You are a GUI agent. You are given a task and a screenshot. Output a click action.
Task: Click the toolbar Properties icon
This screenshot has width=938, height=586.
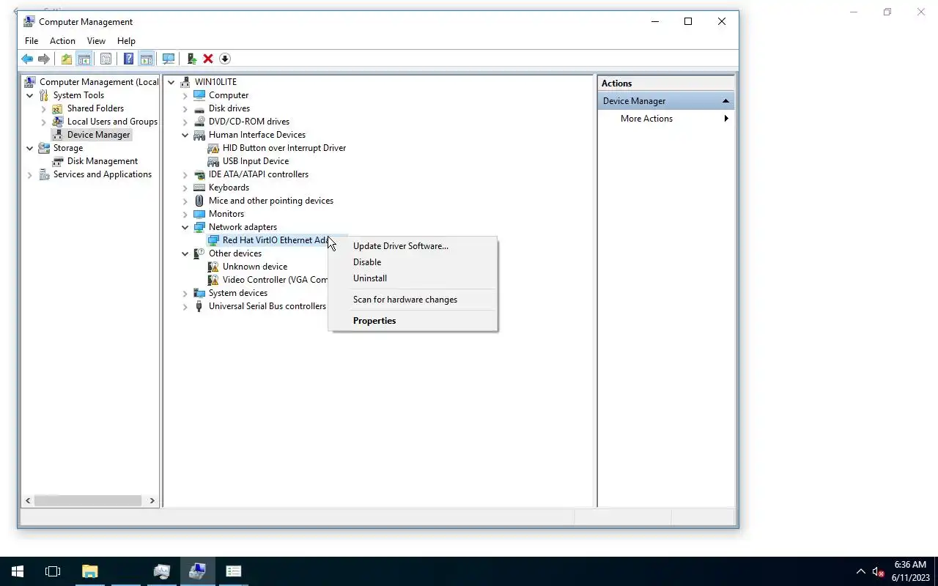click(x=106, y=59)
